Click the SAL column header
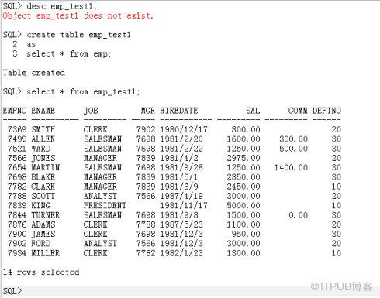The width and height of the screenshot is (380, 298). 253,111
